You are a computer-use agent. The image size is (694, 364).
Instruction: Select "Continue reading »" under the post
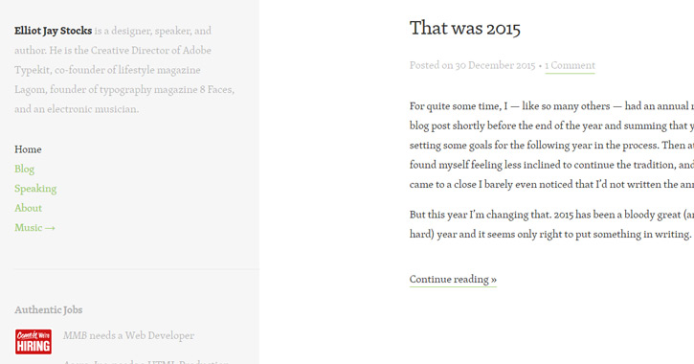[x=453, y=280]
